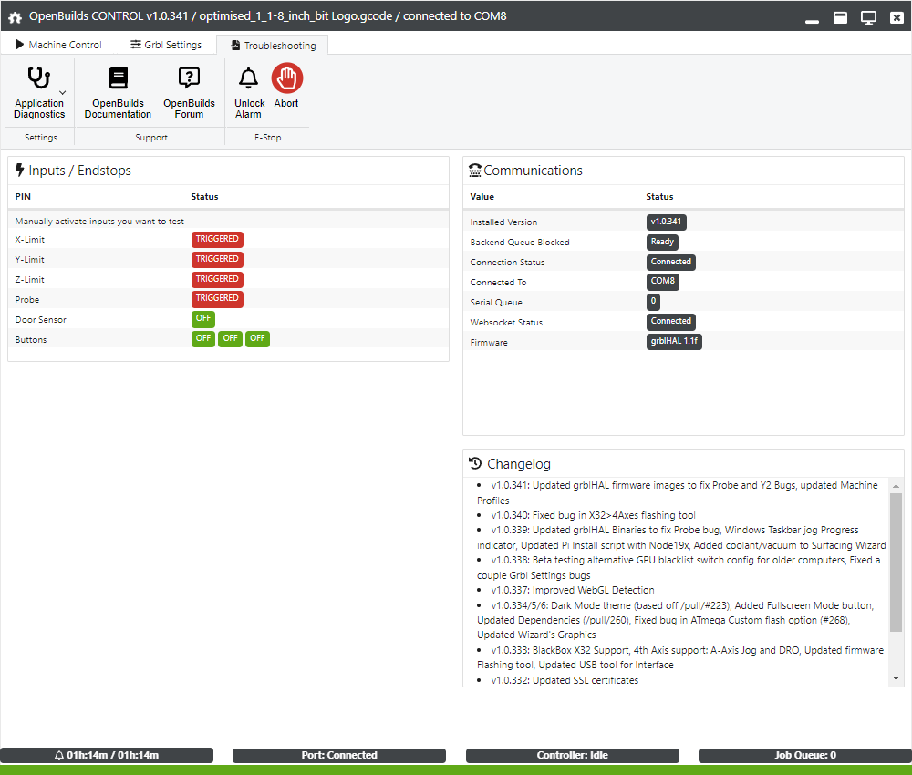Open the OpenBuilds Documentation
This screenshot has width=912, height=775.
pos(117,91)
